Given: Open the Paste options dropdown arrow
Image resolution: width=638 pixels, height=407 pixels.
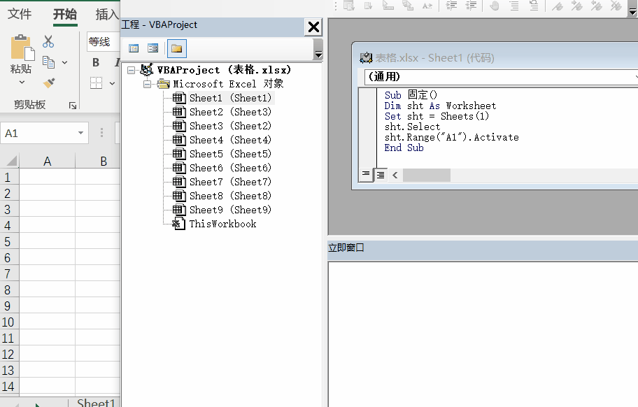Looking at the screenshot, I should point(22,83).
